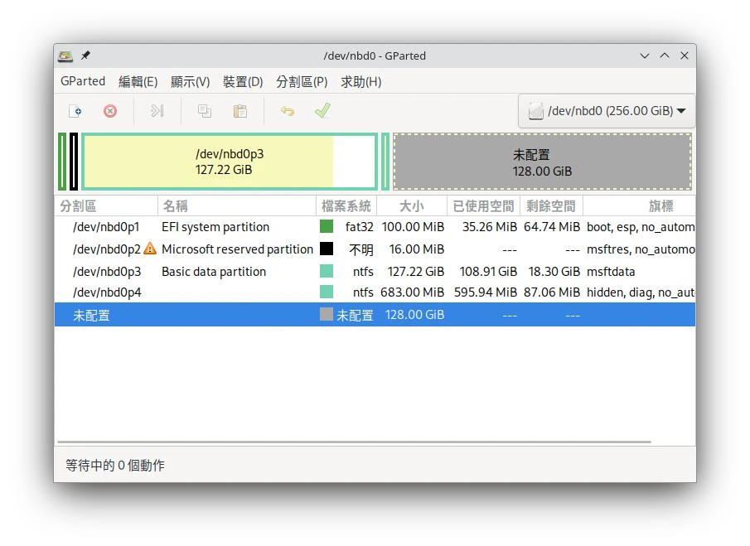The image size is (750, 546).
Task: Click the red delete partition icon
Action: click(110, 111)
